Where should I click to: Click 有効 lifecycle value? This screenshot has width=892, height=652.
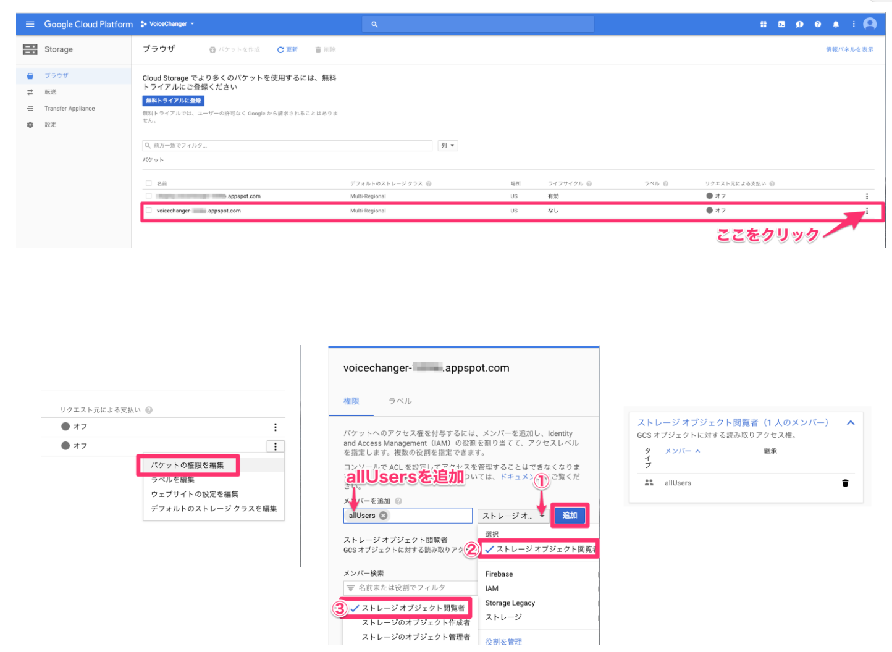click(x=553, y=196)
